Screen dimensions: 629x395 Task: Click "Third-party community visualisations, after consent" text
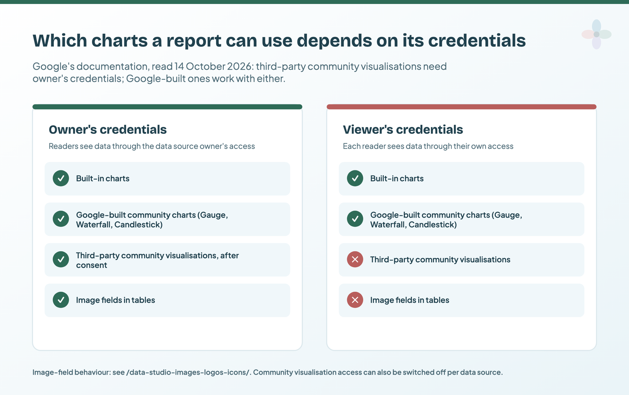[157, 260]
